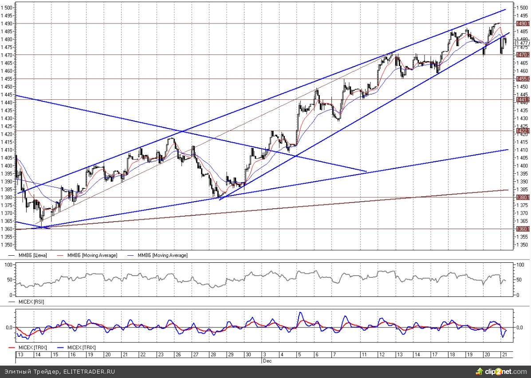
Task: Click the blue MICEX [TRIX] legend entry
Action: tap(81, 347)
